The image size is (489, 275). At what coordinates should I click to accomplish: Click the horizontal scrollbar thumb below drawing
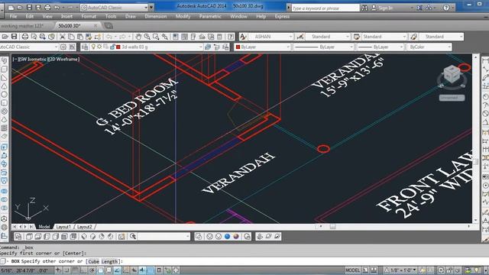coord(333,227)
